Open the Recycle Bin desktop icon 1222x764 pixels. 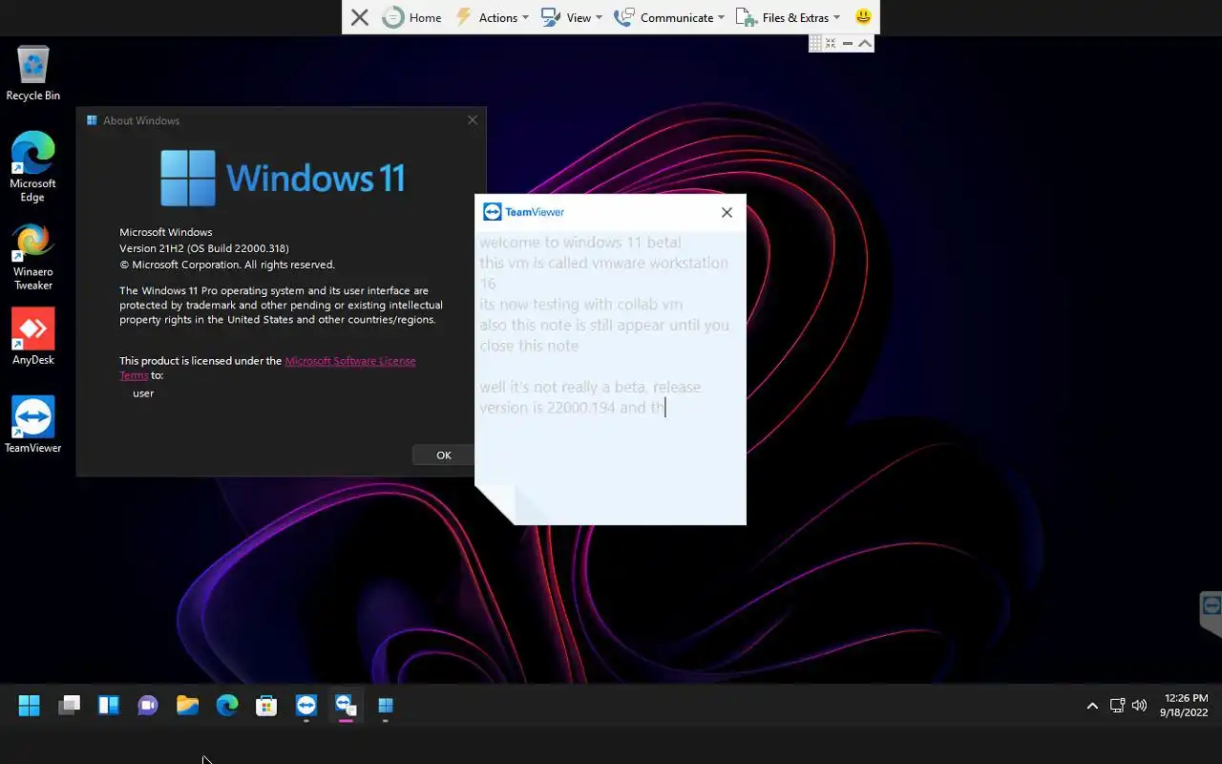tap(33, 74)
